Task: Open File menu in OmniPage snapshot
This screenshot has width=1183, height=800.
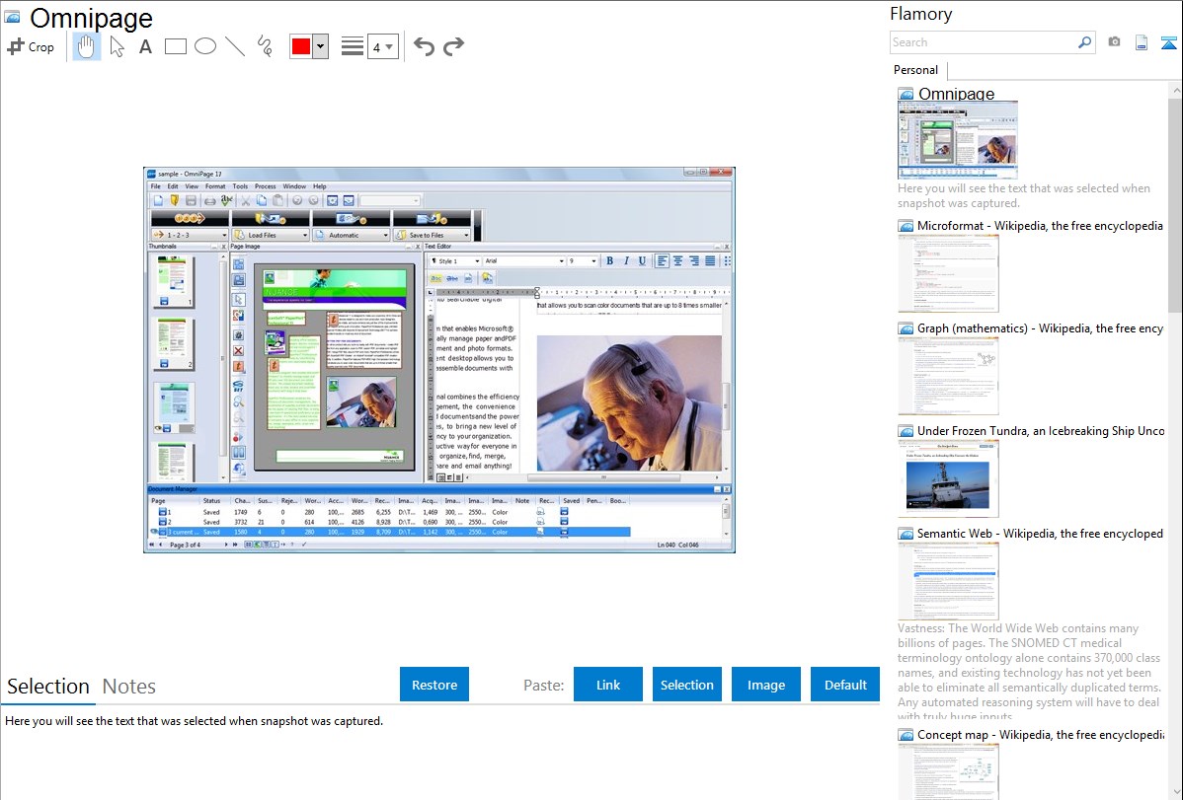Action: [x=155, y=186]
